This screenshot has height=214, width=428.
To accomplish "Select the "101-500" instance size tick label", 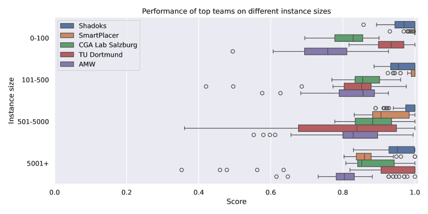I will 35,80.
